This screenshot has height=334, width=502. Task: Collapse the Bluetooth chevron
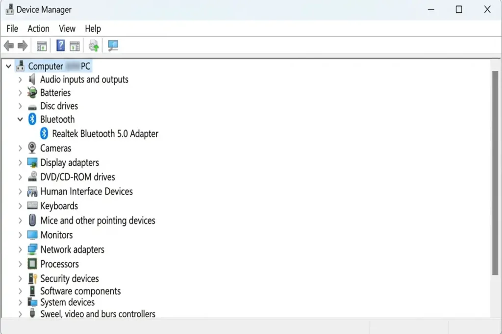pyautogui.click(x=20, y=119)
